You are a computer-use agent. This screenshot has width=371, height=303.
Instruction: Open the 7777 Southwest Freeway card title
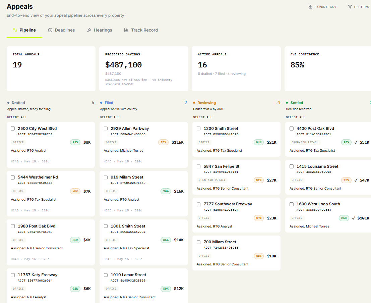click(228, 204)
